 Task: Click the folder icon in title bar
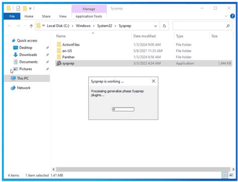coord(9,8)
